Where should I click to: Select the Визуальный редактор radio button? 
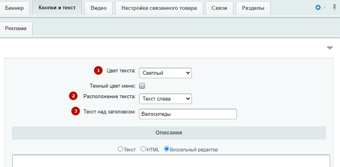pos(166,149)
